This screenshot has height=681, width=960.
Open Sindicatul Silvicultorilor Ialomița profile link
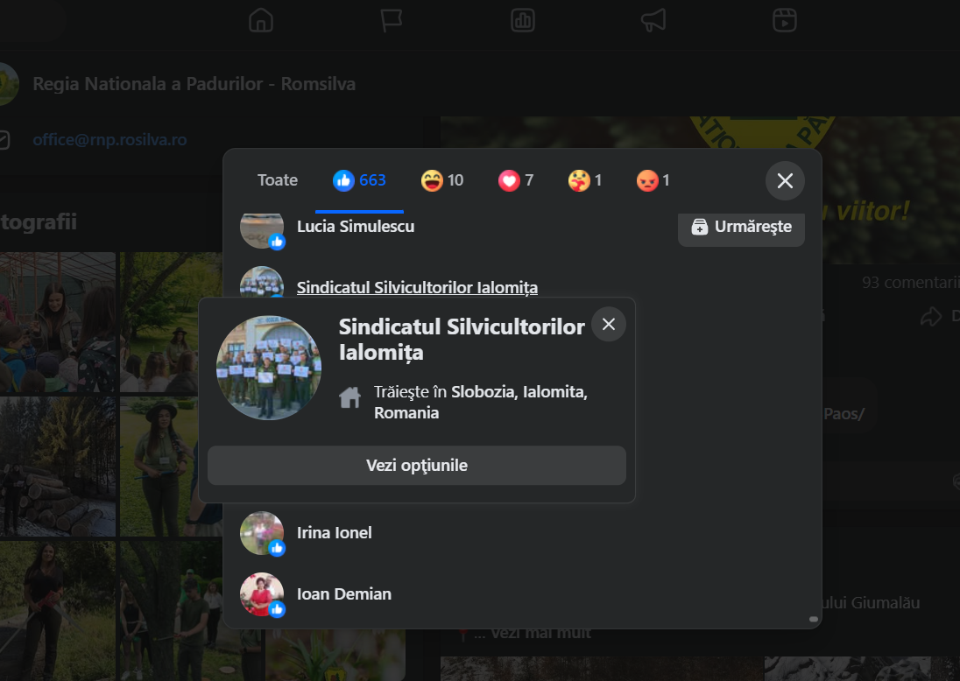[x=417, y=287]
